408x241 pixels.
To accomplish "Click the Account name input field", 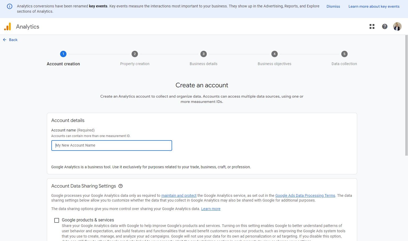I will coord(111,145).
